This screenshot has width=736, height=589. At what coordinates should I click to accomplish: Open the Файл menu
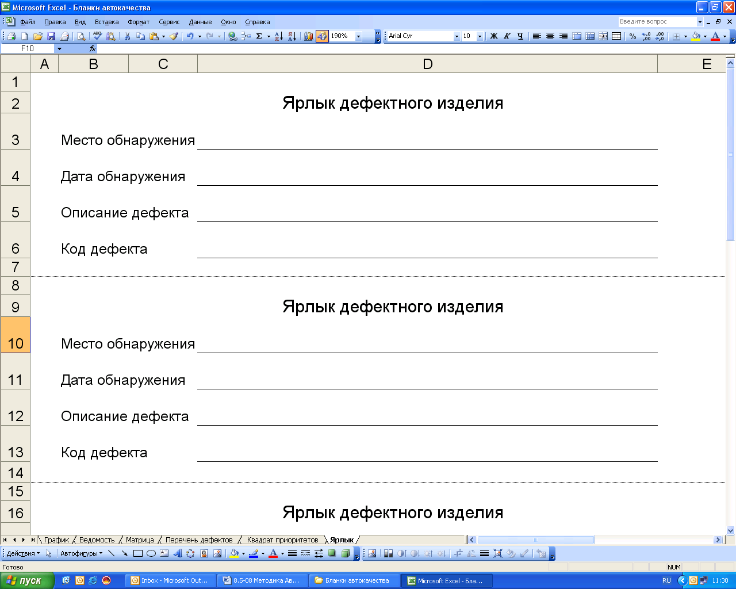point(28,22)
